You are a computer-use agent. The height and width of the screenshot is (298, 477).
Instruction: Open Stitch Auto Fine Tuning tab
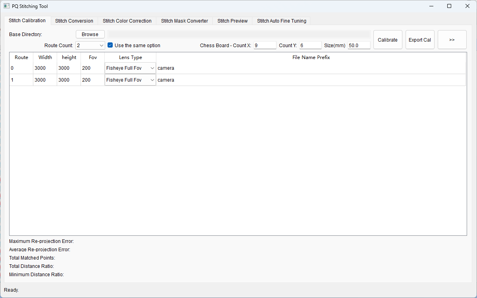click(281, 21)
